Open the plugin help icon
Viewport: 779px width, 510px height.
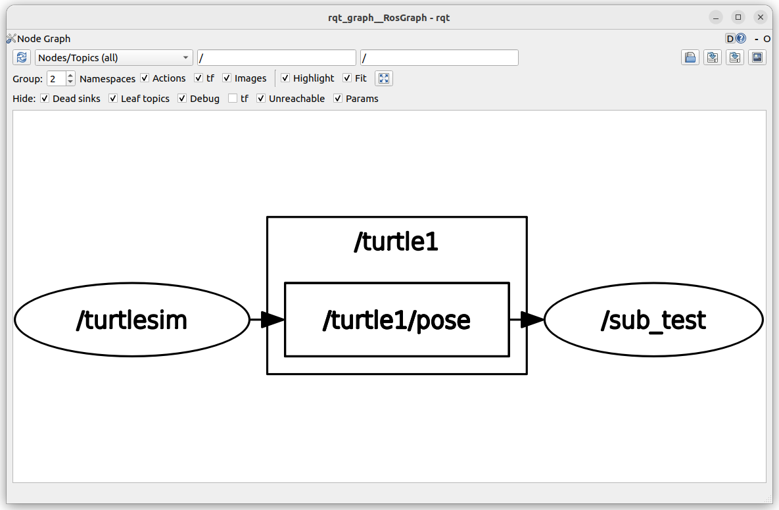click(x=741, y=38)
